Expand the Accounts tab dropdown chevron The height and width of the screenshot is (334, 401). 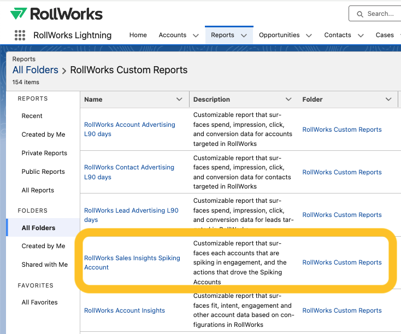tap(196, 36)
